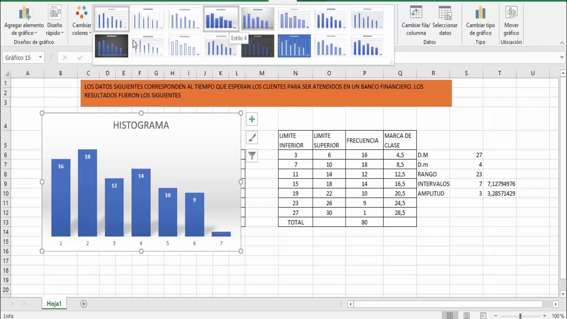Click total frequency cell 80
Viewport: 567px width, 319px height.
point(365,222)
